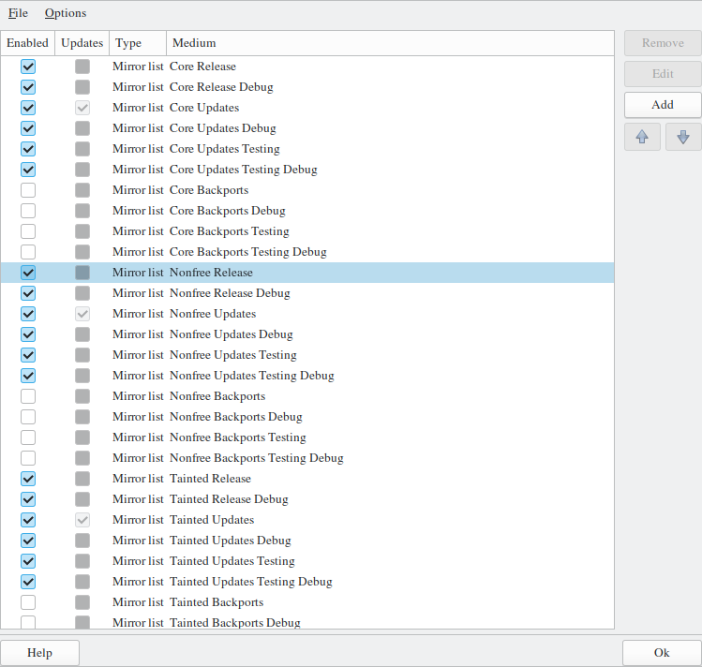702x667 pixels.
Task: Select the Nonfree Release row text
Action: pyautogui.click(x=211, y=273)
